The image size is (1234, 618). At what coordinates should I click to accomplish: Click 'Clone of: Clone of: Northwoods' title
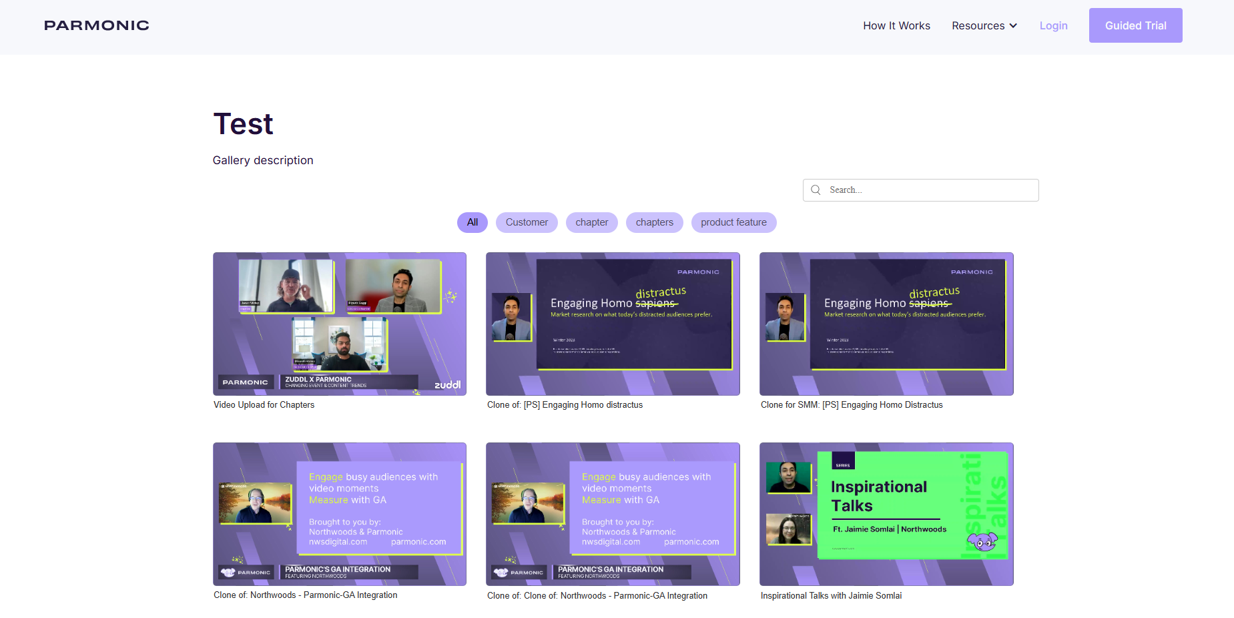597,596
